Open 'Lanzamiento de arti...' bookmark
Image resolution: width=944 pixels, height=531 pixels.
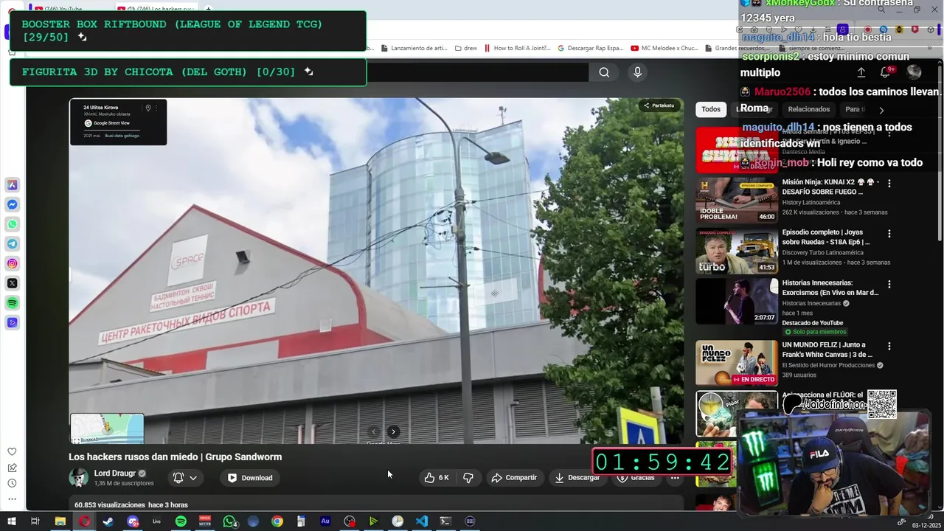click(414, 48)
